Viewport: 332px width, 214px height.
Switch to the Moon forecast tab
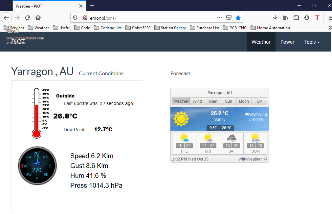pos(244,101)
